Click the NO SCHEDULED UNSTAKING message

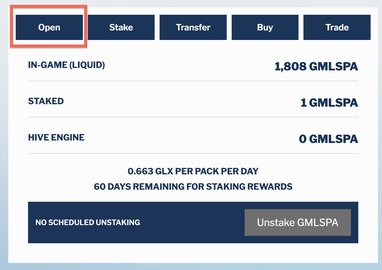click(88, 222)
